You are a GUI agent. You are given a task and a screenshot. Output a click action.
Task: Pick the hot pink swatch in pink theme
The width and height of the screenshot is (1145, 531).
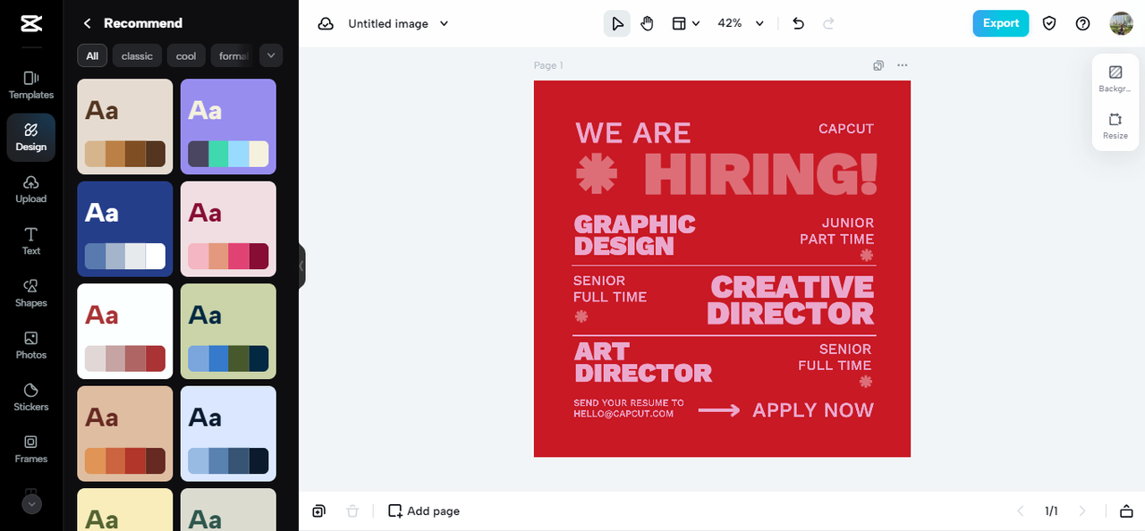tap(239, 256)
